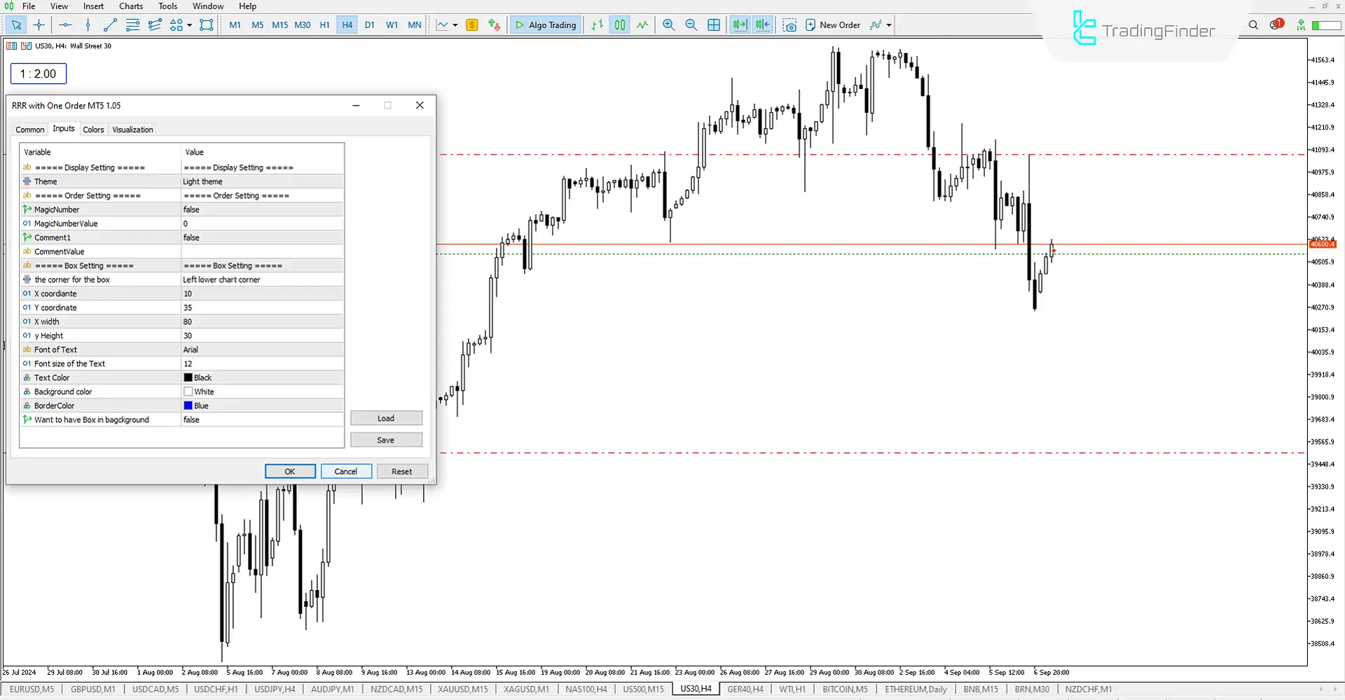Switch the chart to Line chart view
Image resolution: width=1345 pixels, height=700 pixels.
642,24
